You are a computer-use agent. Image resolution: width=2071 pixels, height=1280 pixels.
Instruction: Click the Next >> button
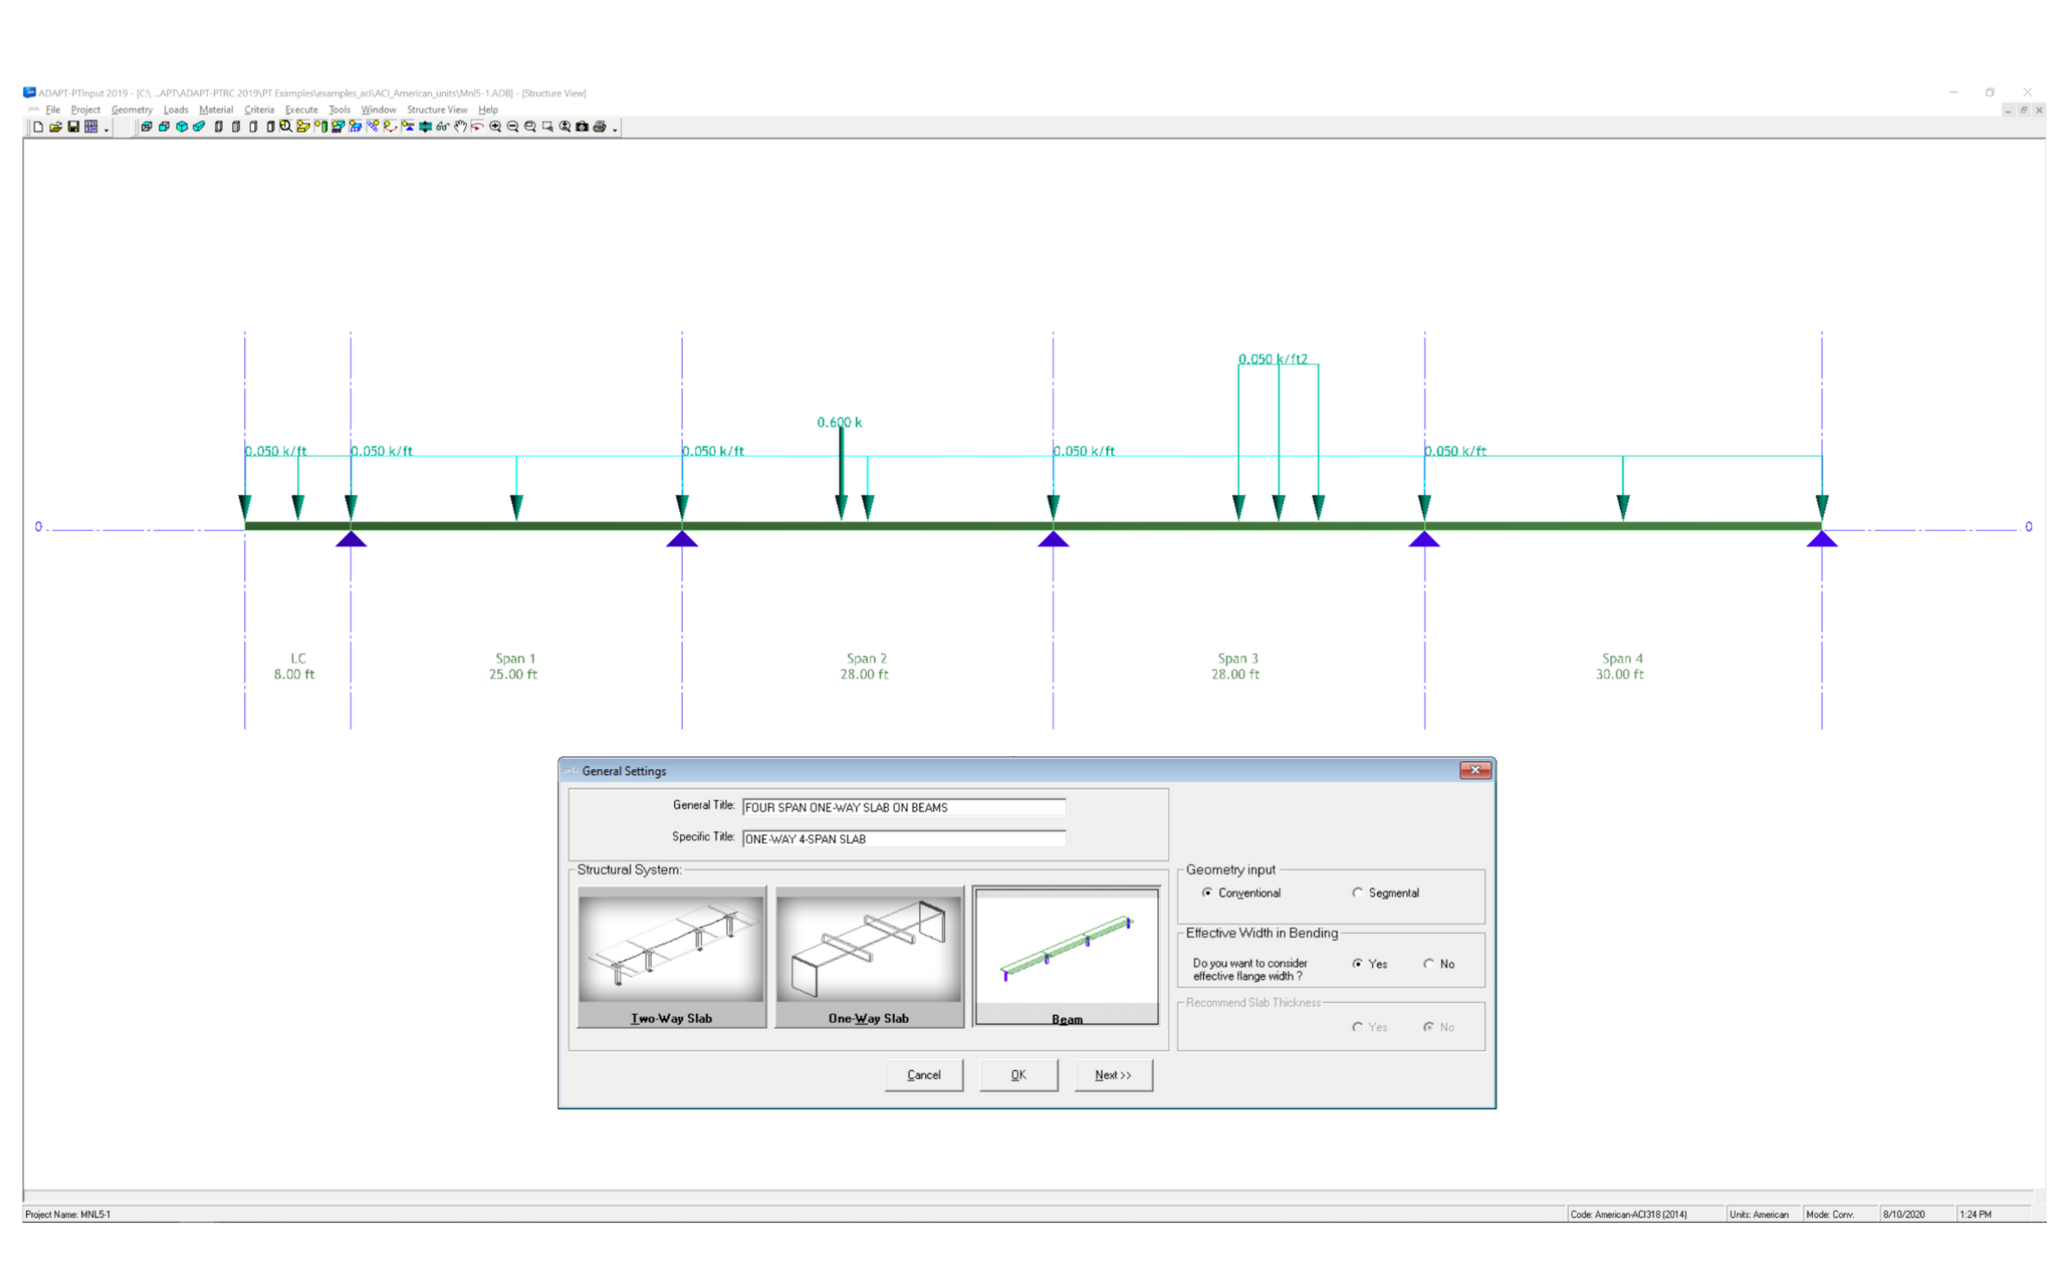pyautogui.click(x=1112, y=1075)
